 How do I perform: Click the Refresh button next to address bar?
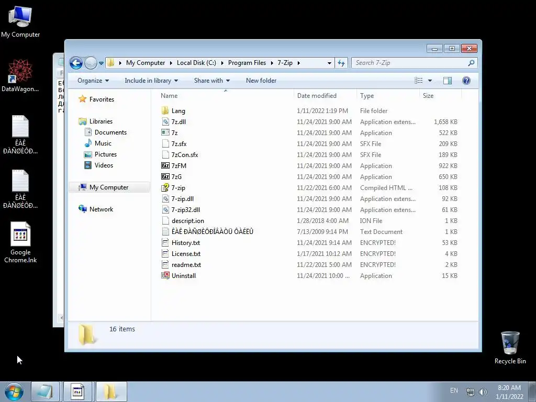341,63
